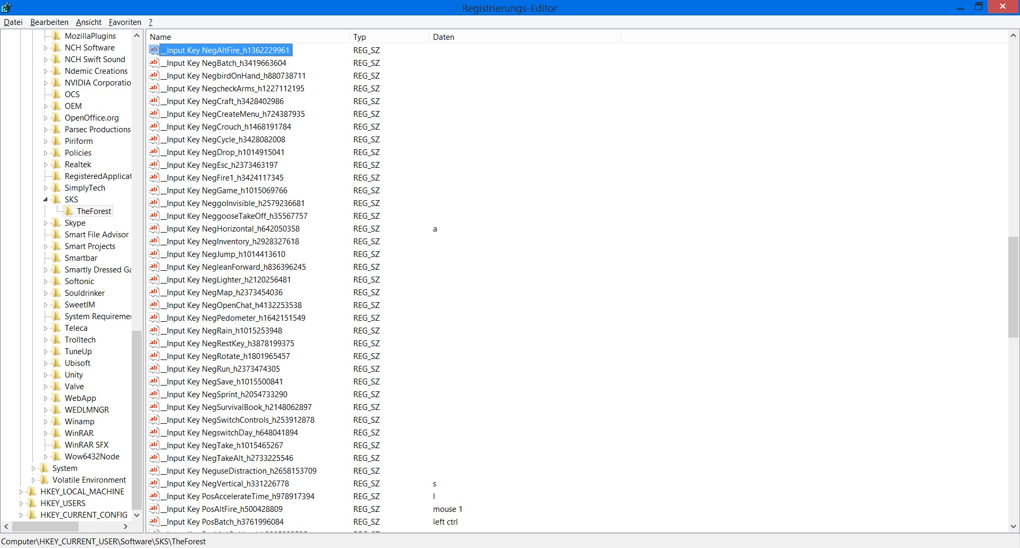Screen dimensions: 1020x548
Task: Click string icon beside NegVertical_h331226778
Action: 154,483
